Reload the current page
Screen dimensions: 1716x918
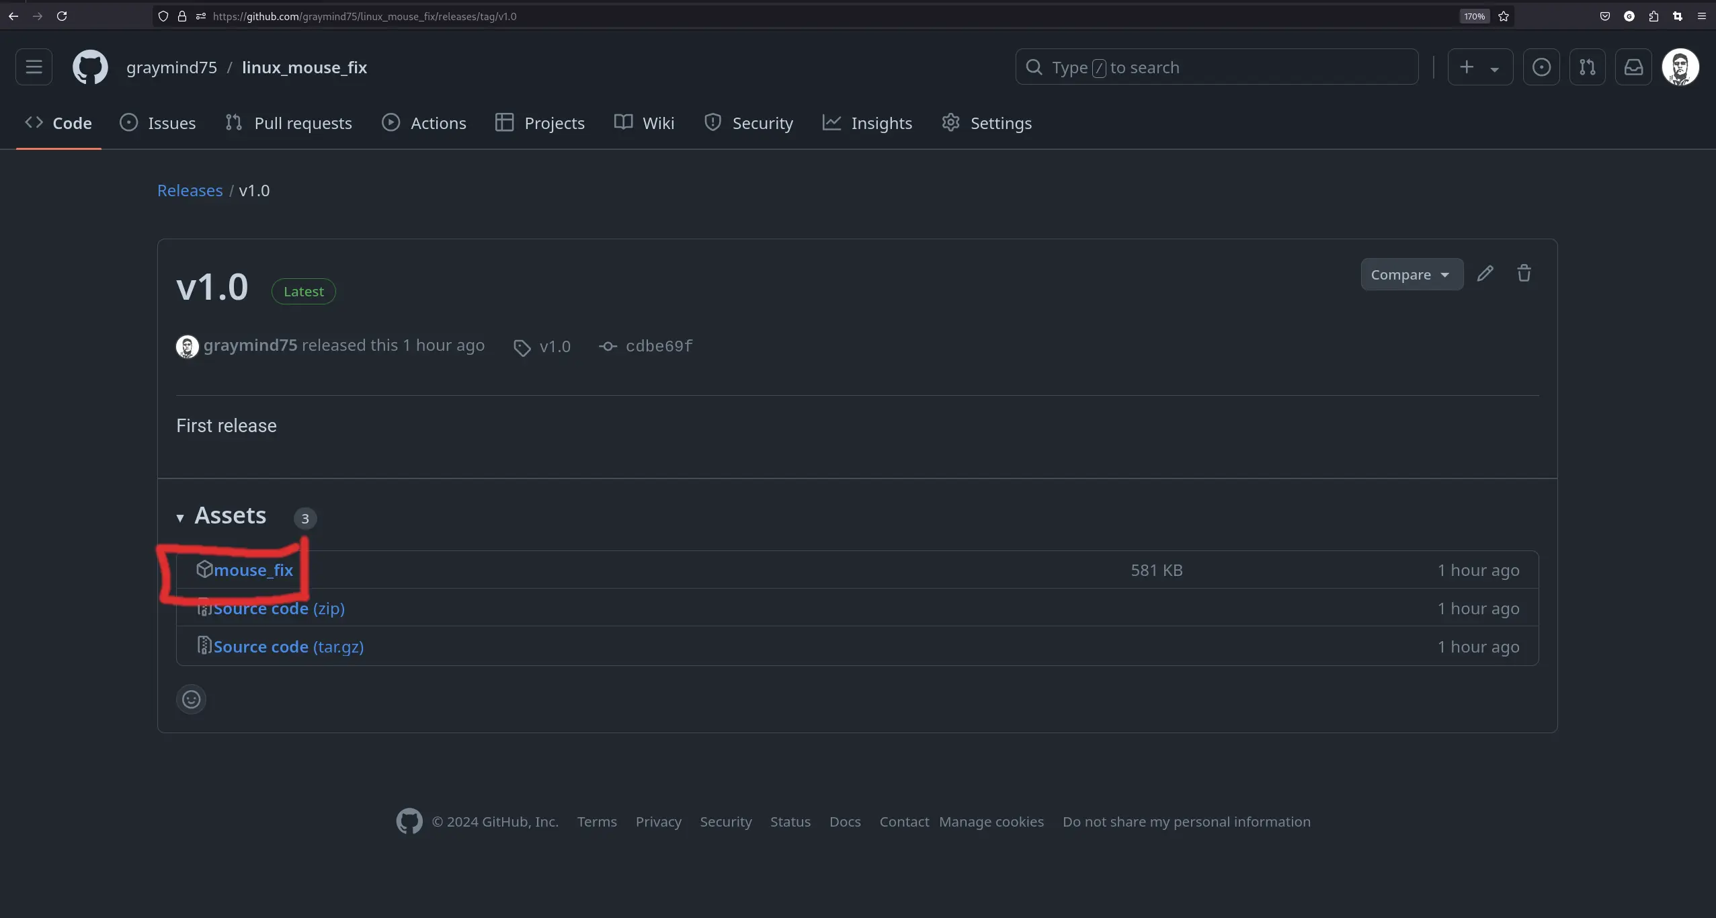(x=62, y=16)
